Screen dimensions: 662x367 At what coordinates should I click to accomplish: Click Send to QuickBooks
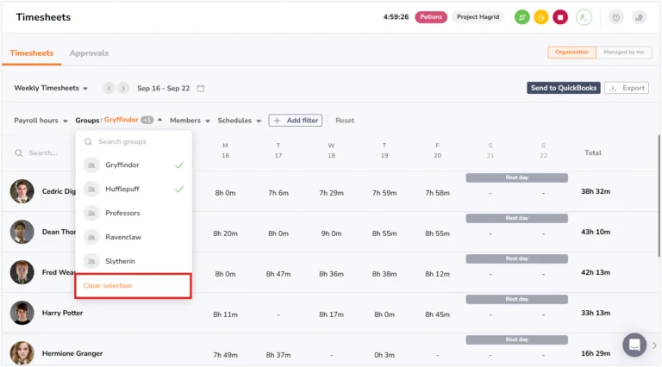[x=564, y=88]
